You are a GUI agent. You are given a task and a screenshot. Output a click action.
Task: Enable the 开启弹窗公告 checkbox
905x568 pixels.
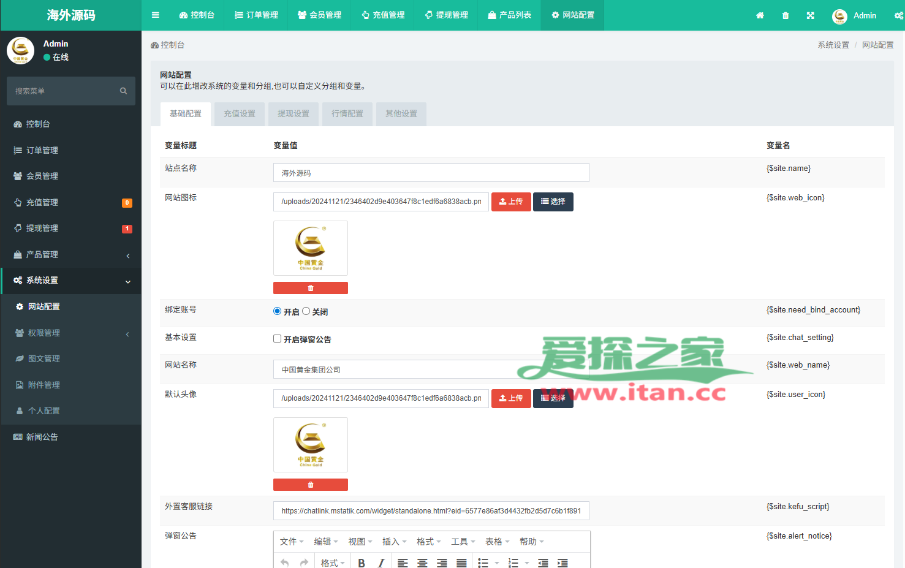click(x=277, y=339)
